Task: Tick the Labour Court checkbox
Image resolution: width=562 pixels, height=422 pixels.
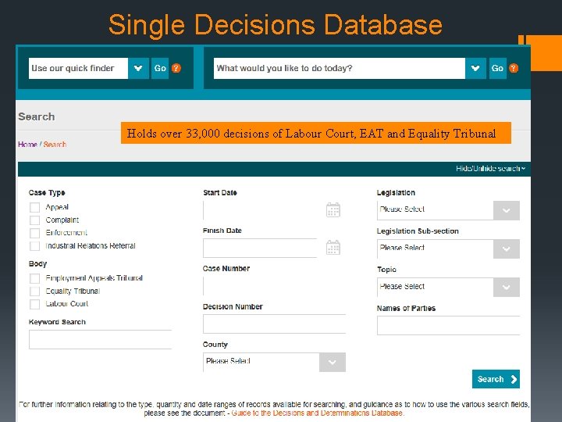Action: click(x=35, y=304)
